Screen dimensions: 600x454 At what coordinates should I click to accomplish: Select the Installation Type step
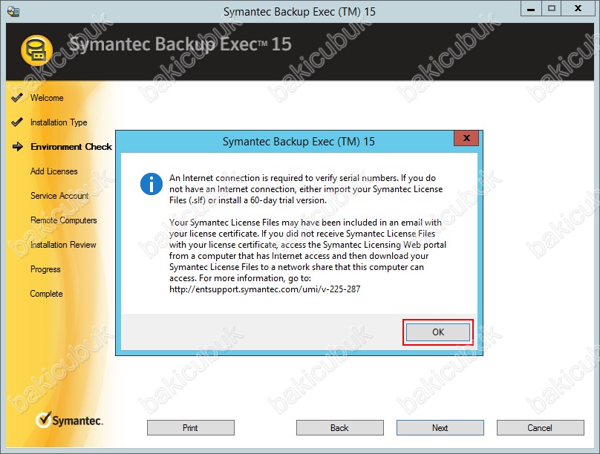coord(59,122)
